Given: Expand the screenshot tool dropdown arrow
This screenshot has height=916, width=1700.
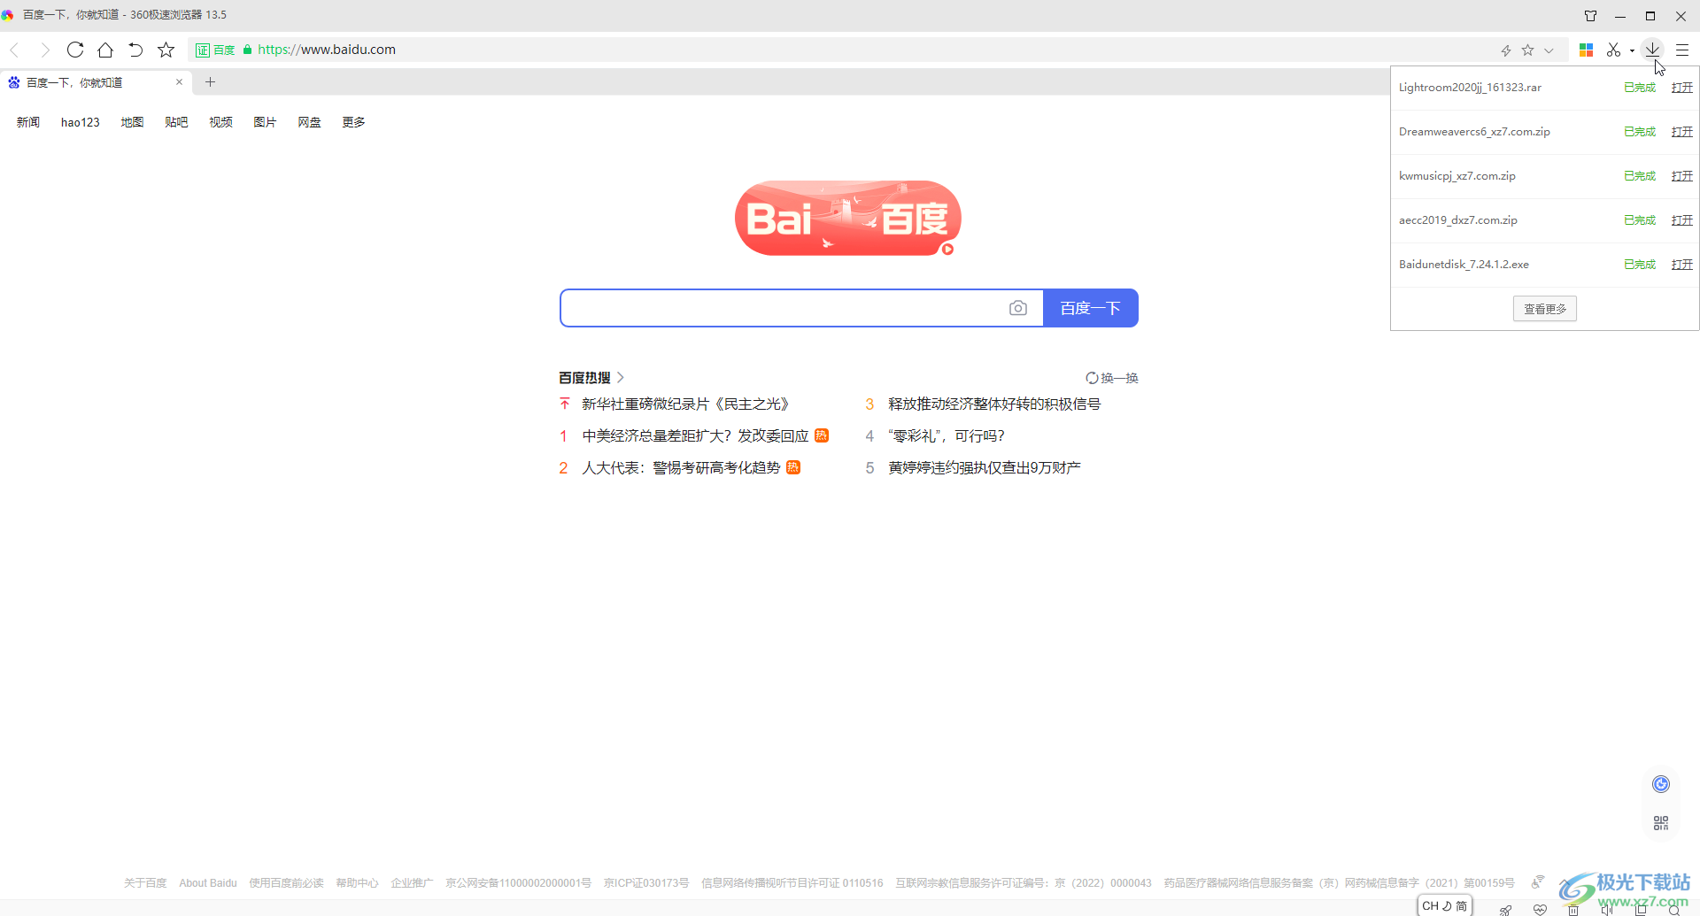Looking at the screenshot, I should [x=1632, y=50].
